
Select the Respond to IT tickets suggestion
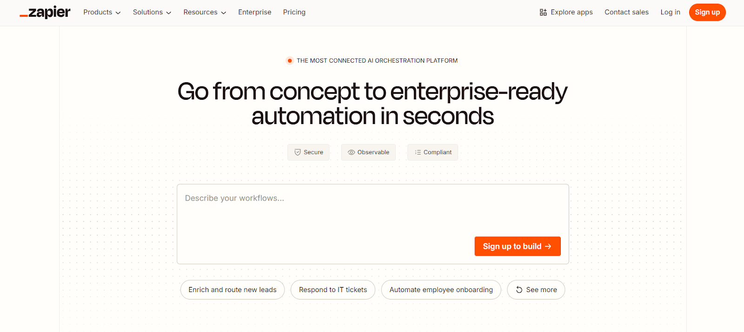[x=332, y=289]
